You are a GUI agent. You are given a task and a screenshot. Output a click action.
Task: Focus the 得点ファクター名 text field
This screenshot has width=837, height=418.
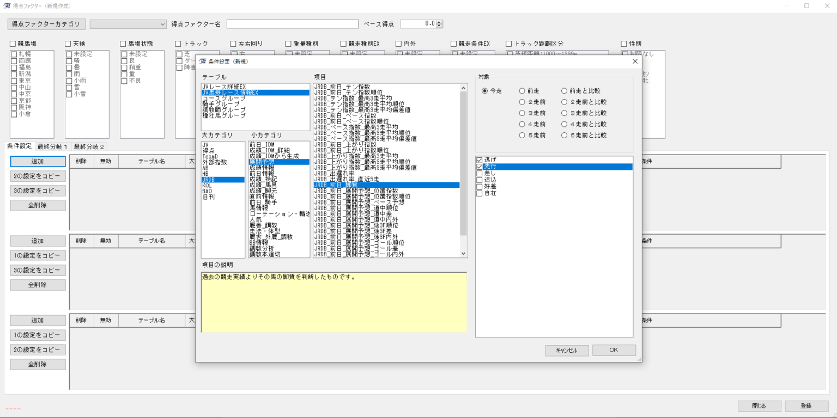tap(293, 24)
